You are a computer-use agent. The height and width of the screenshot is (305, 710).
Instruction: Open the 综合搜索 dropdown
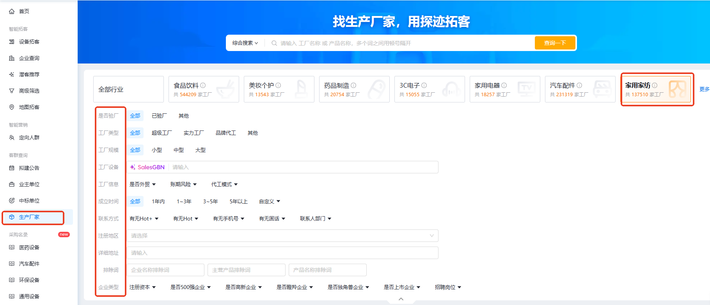[245, 43]
